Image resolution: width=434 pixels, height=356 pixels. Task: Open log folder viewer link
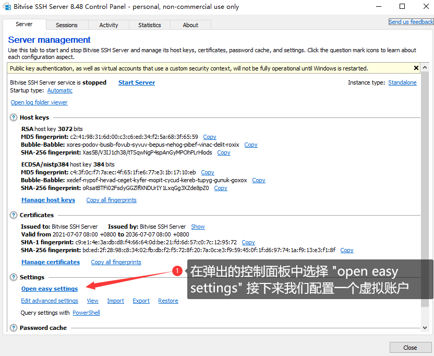click(x=39, y=102)
